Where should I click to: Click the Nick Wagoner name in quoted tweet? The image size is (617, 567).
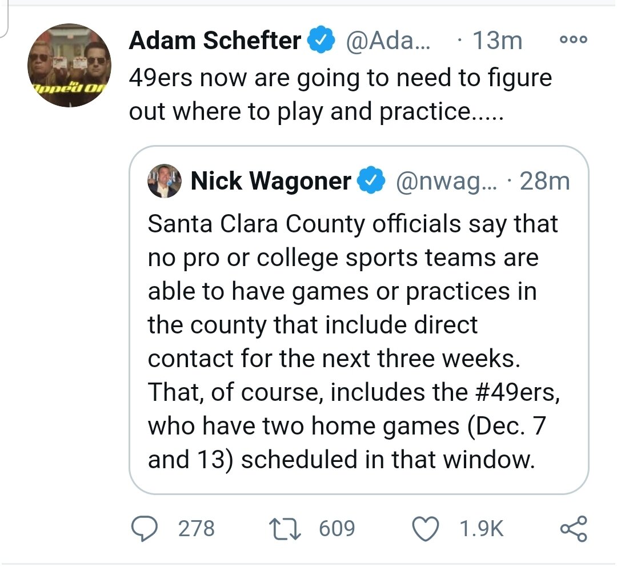click(x=270, y=181)
